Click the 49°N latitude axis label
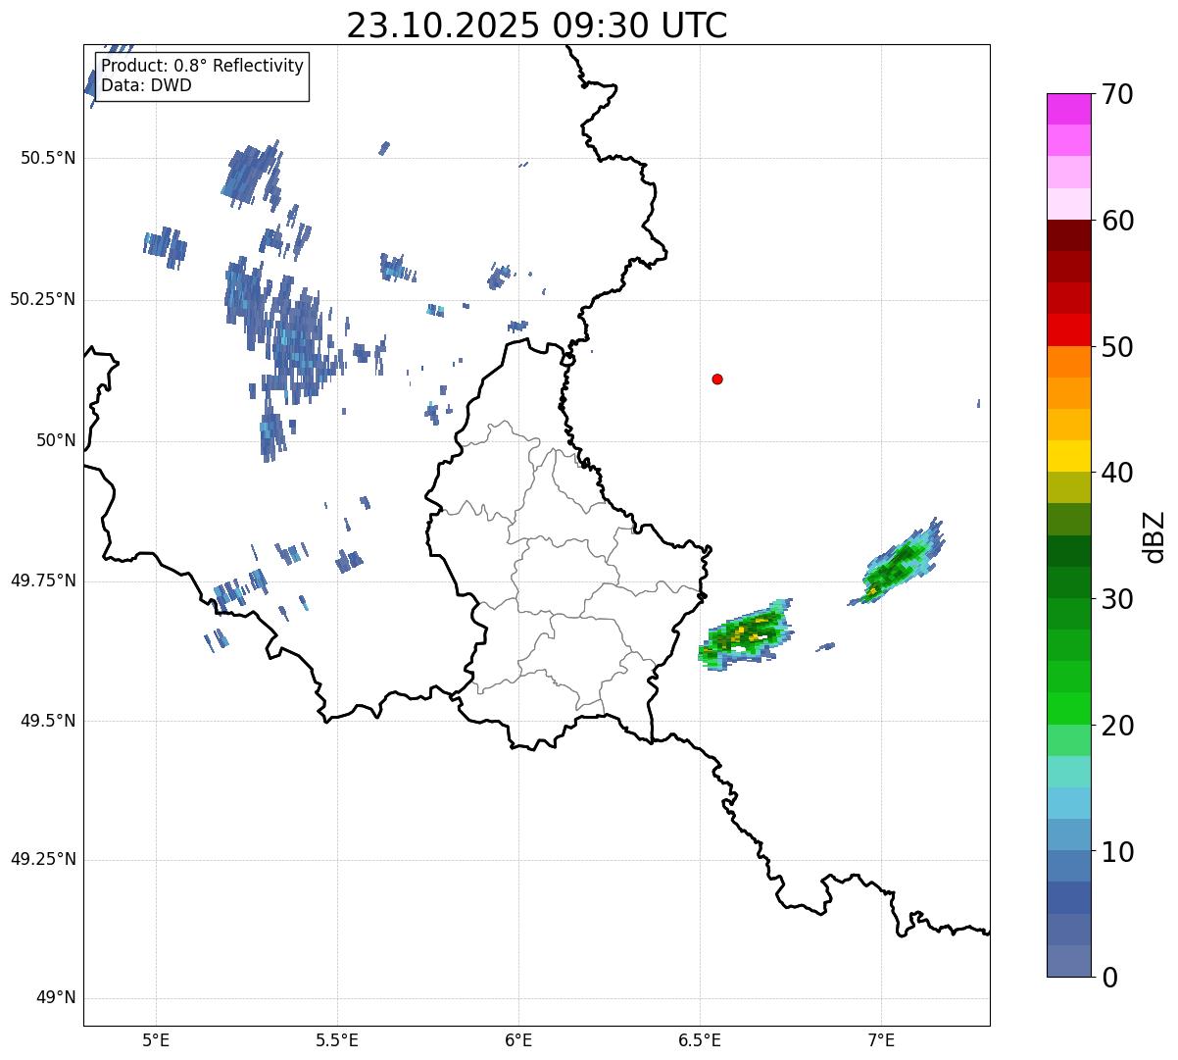This screenshot has width=1178, height=1060. (56, 998)
